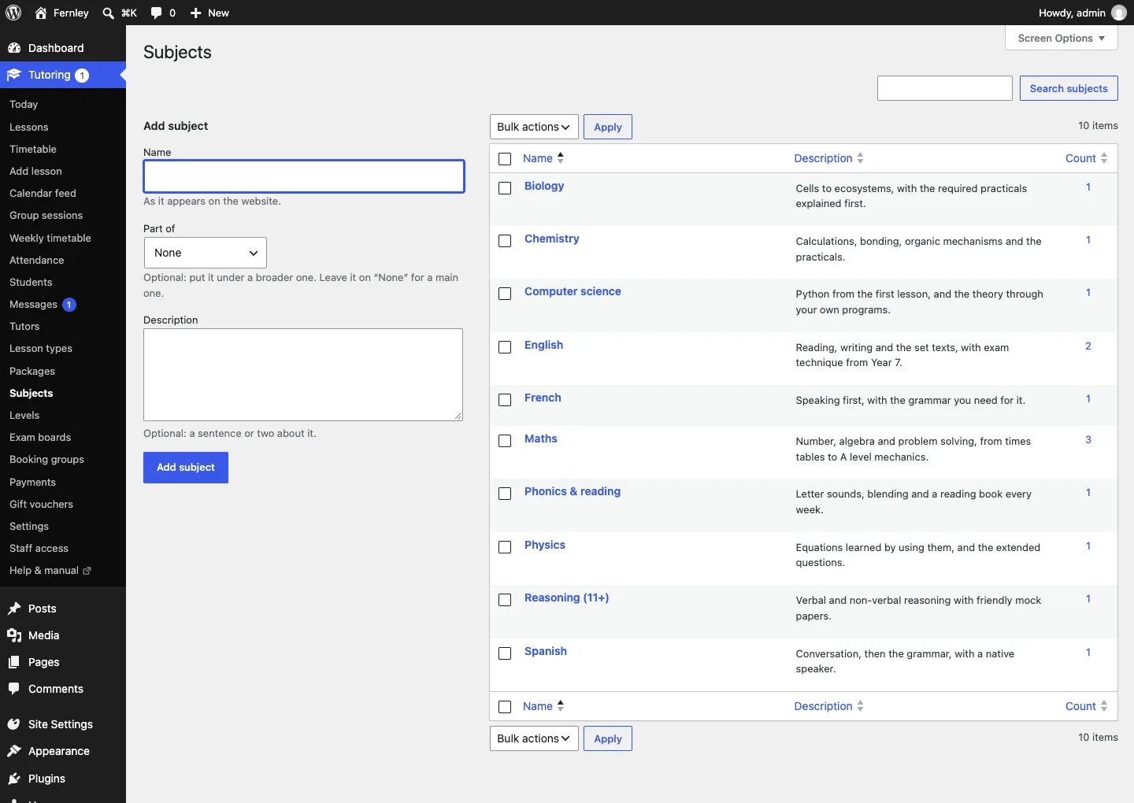Sort by Description column in table header

click(x=828, y=158)
